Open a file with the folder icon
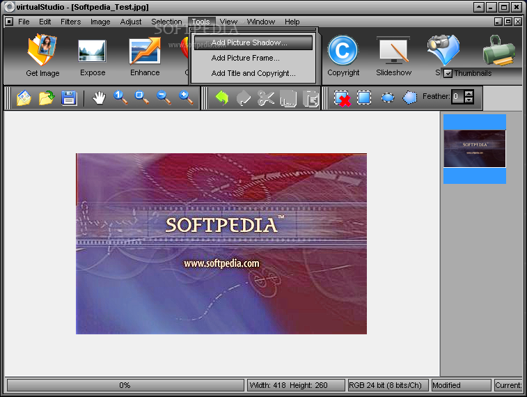The height and width of the screenshot is (397, 527). pyautogui.click(x=47, y=98)
